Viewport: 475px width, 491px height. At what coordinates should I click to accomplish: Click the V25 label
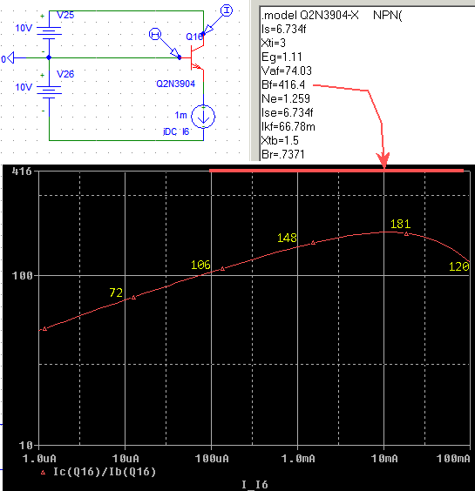pyautogui.click(x=65, y=15)
